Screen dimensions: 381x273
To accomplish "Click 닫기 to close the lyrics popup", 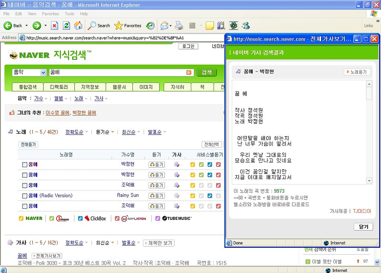I will (364, 227).
